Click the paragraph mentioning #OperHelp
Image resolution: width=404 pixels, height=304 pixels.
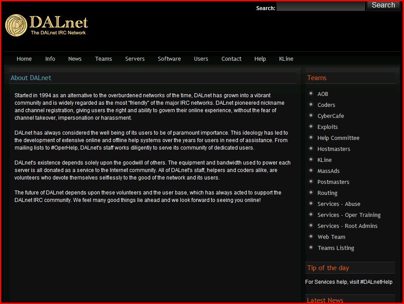pos(151,140)
